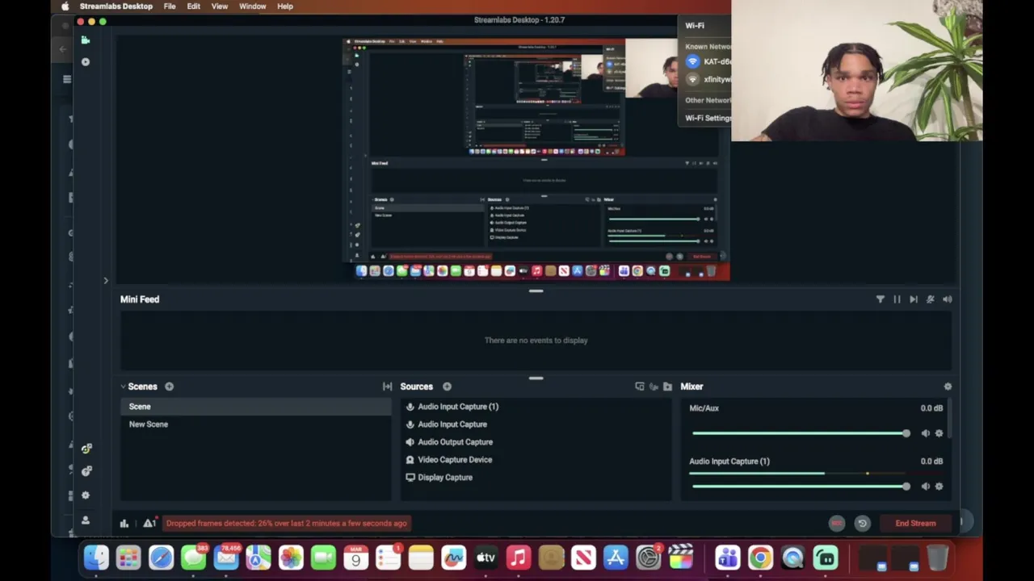Toggle the REC recording button
The height and width of the screenshot is (581, 1034).
(837, 523)
